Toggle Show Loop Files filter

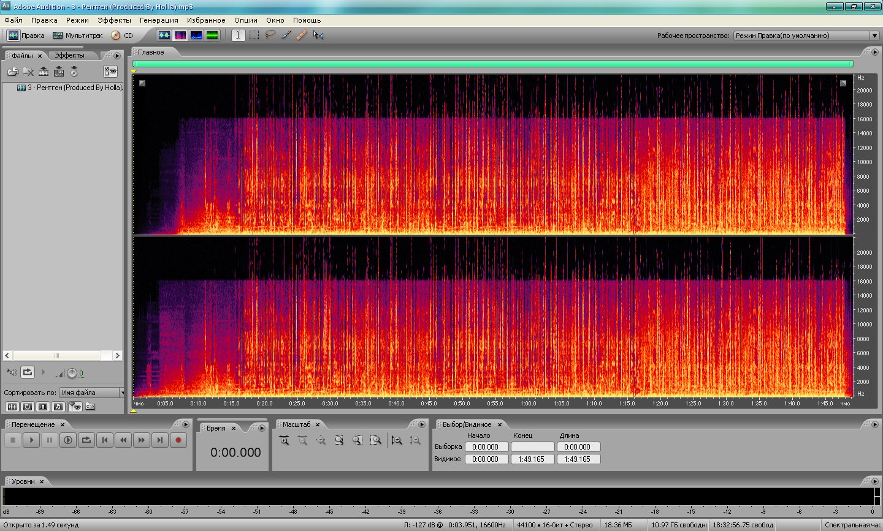[28, 407]
